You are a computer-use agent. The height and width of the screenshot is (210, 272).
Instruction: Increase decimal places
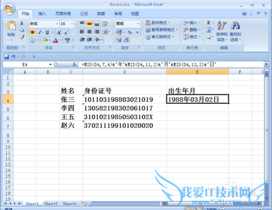coord(119,40)
